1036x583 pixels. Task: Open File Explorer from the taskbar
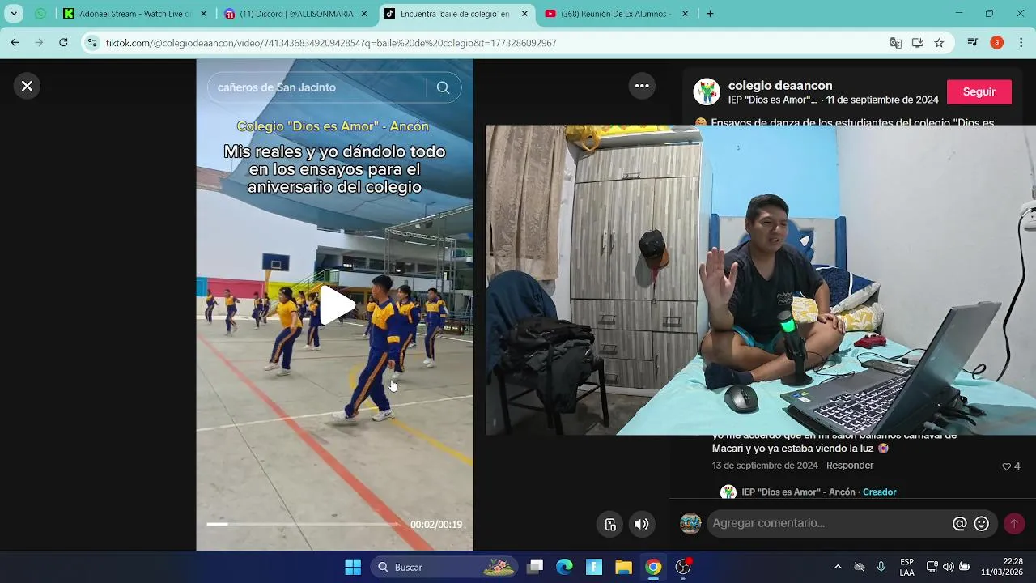tap(623, 567)
